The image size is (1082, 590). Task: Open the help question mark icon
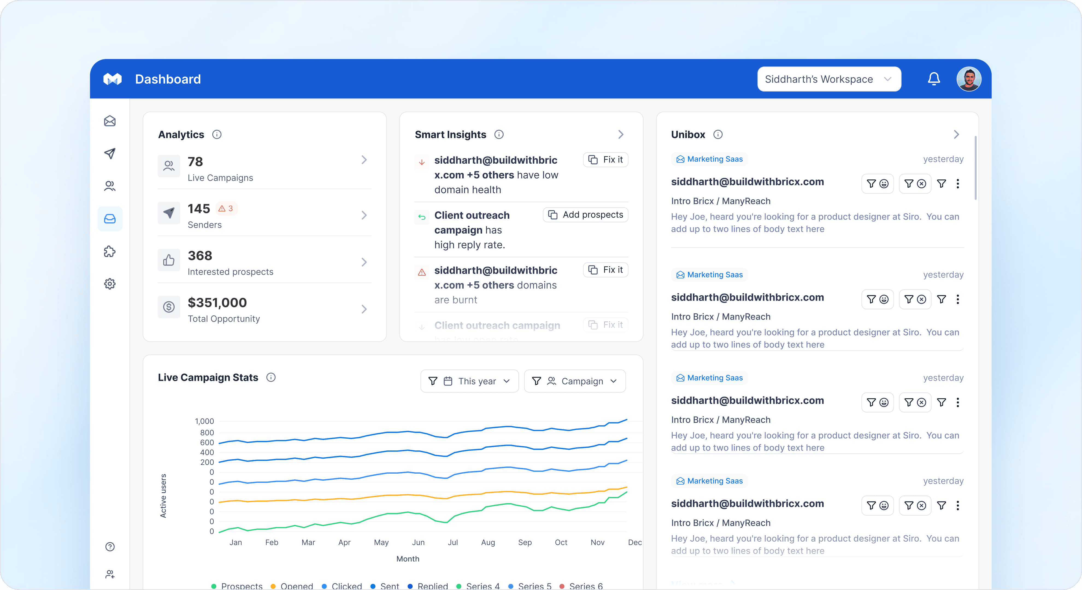click(110, 546)
